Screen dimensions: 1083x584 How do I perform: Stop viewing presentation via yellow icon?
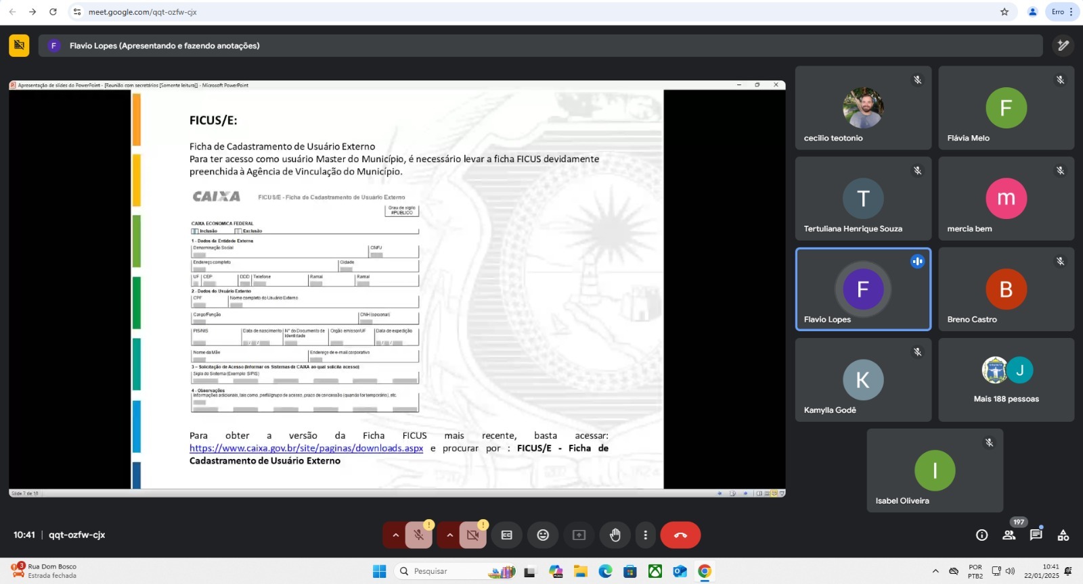click(x=19, y=45)
